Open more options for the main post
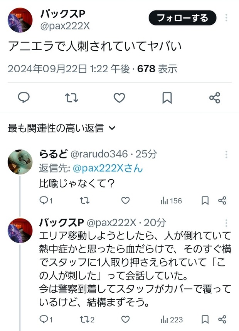The image size is (239, 331). pyautogui.click(x=226, y=18)
